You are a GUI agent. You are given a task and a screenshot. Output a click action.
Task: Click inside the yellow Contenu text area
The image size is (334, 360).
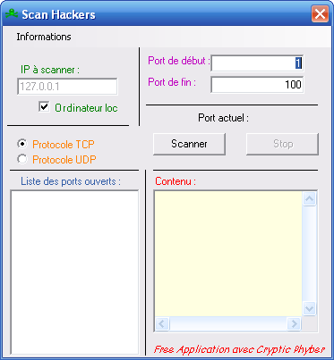228,254
